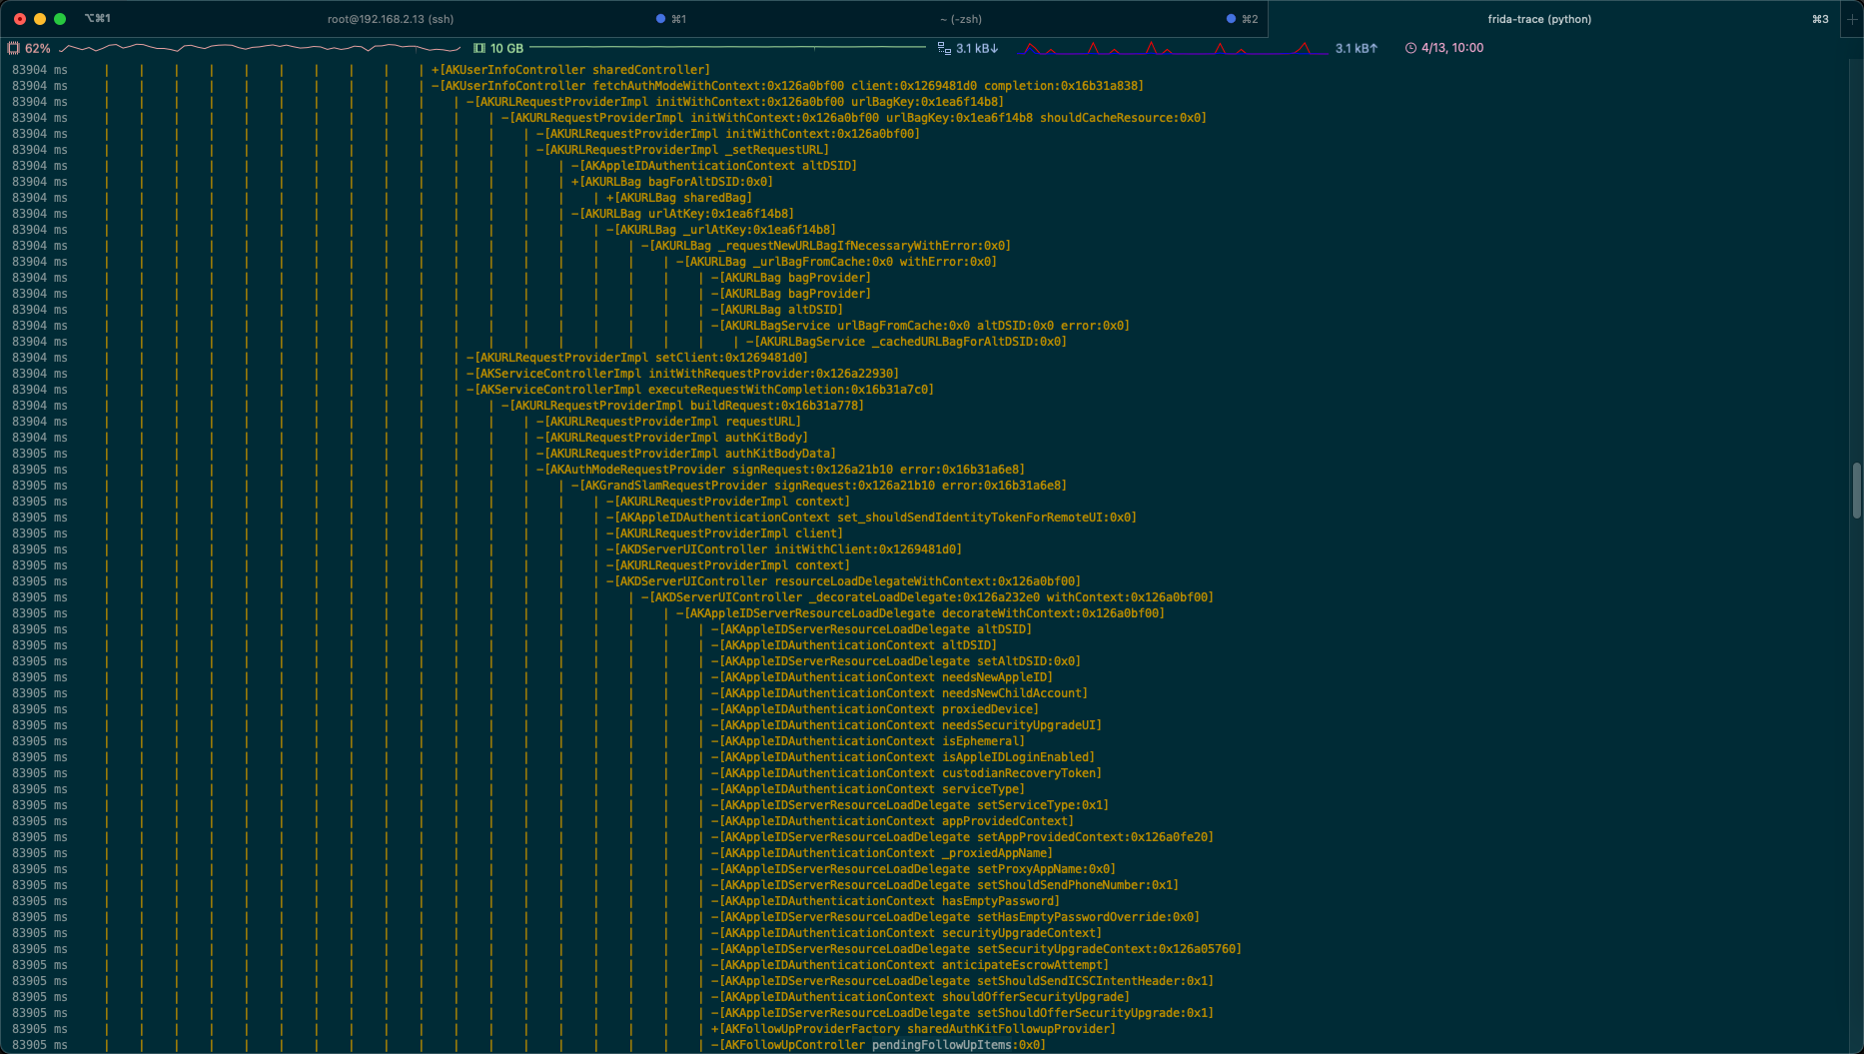This screenshot has width=1864, height=1054.
Task: Select the frida-trace (python) tab
Action: pyautogui.click(x=1539, y=19)
